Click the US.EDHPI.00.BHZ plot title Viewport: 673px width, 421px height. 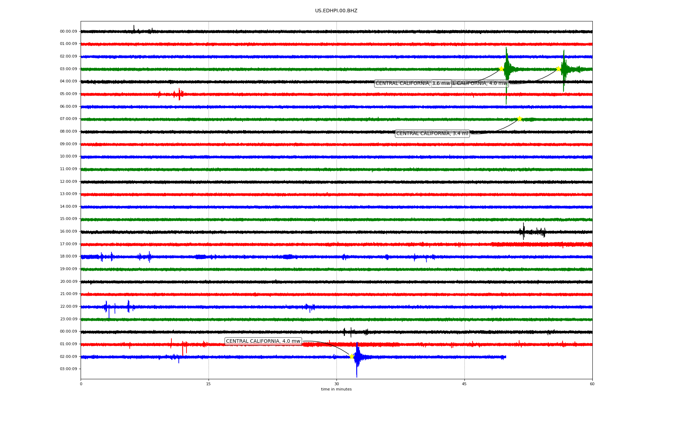click(x=336, y=11)
